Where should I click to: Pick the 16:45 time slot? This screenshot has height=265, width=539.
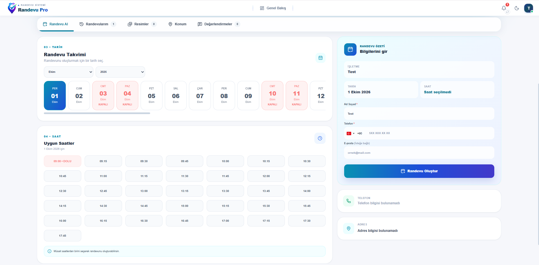(184, 221)
